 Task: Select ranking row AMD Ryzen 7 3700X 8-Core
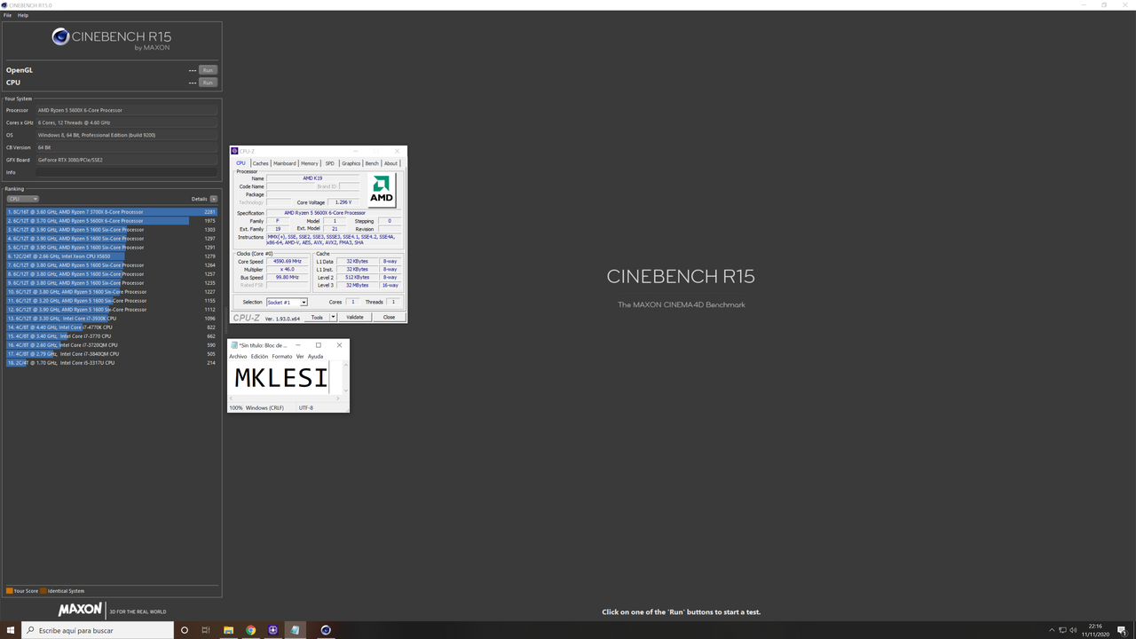pos(111,212)
